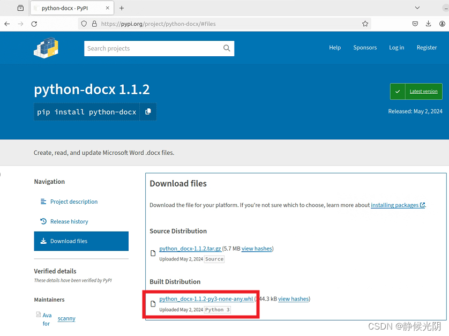
Task: Click the tracking protection shield icon
Action: click(84, 24)
